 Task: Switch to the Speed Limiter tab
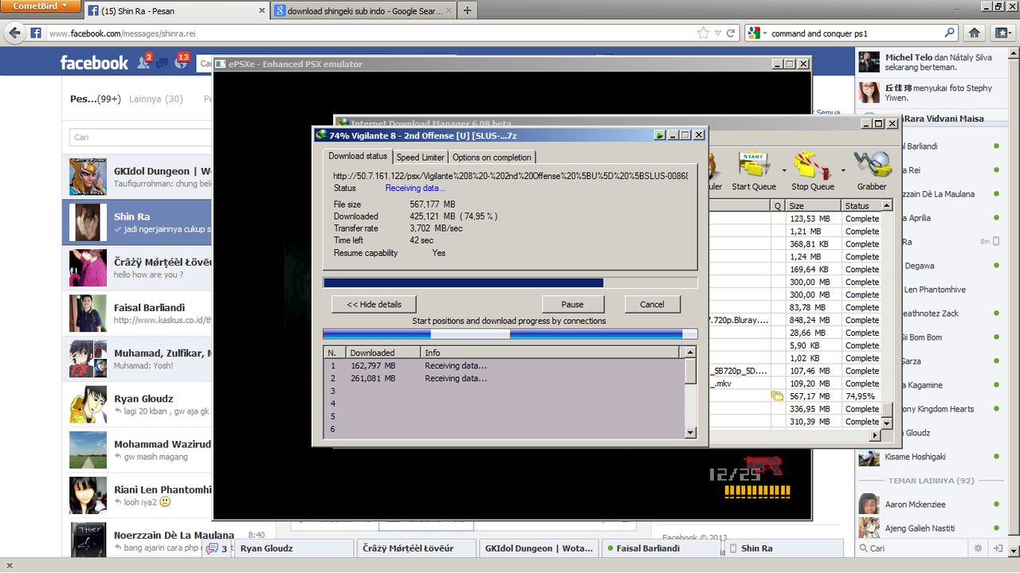(x=421, y=158)
